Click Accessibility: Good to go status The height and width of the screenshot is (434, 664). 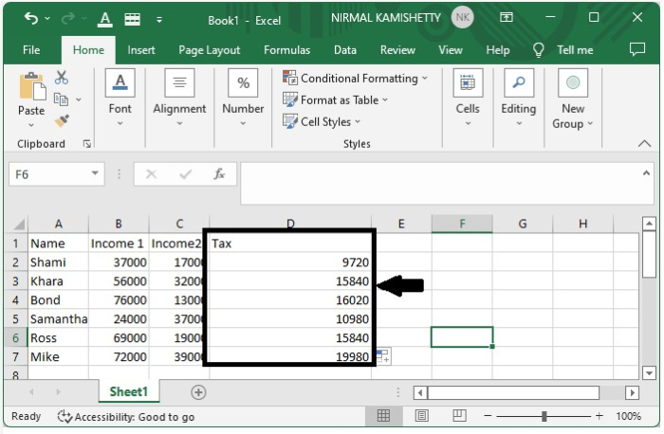pos(126,416)
